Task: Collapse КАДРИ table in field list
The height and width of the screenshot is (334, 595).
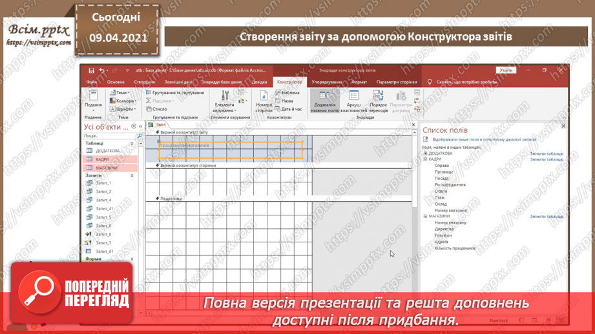Action: pos(425,159)
